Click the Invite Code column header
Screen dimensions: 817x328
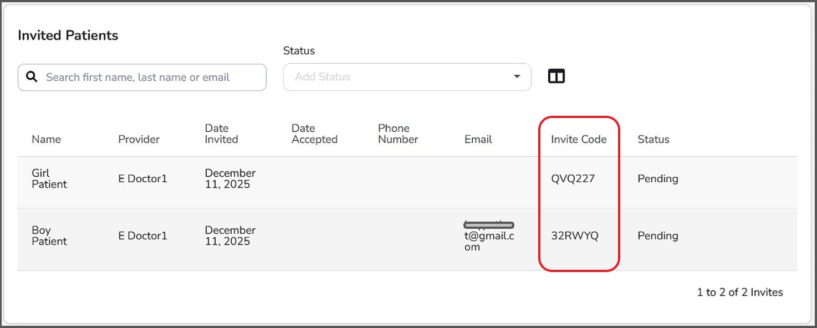(x=579, y=139)
